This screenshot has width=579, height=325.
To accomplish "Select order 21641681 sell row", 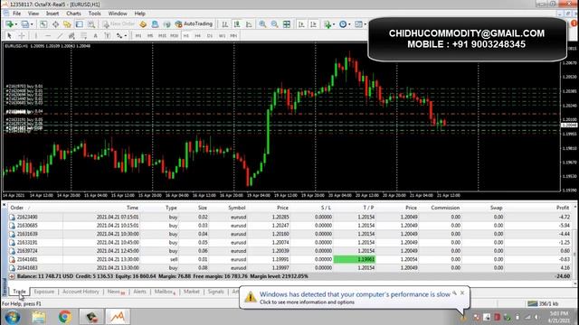I will pyautogui.click(x=289, y=259).
